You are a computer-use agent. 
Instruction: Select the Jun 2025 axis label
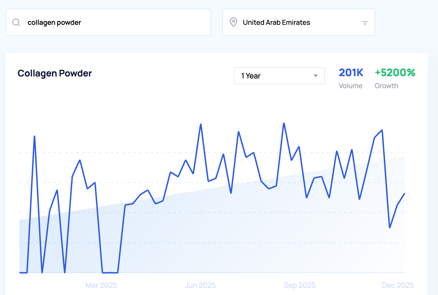pyautogui.click(x=200, y=285)
